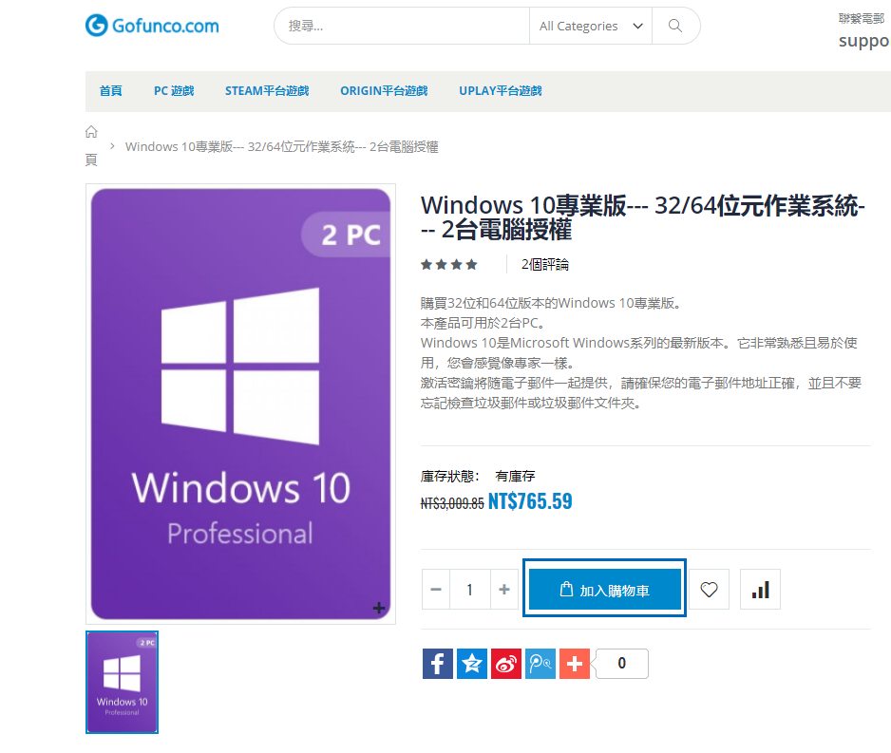This screenshot has height=753, width=891.
Task: Click the sale price NT$765.59
Action: pos(530,501)
